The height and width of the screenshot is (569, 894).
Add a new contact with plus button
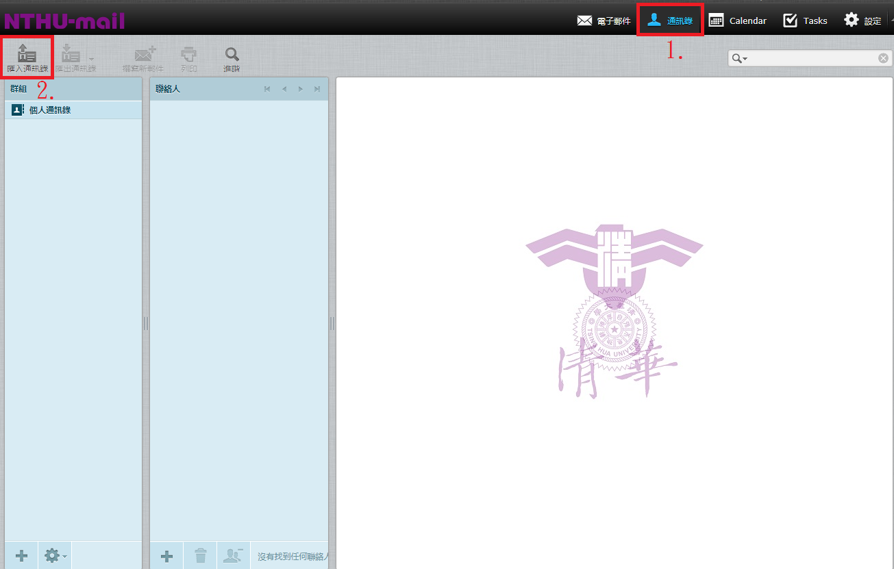click(x=166, y=556)
